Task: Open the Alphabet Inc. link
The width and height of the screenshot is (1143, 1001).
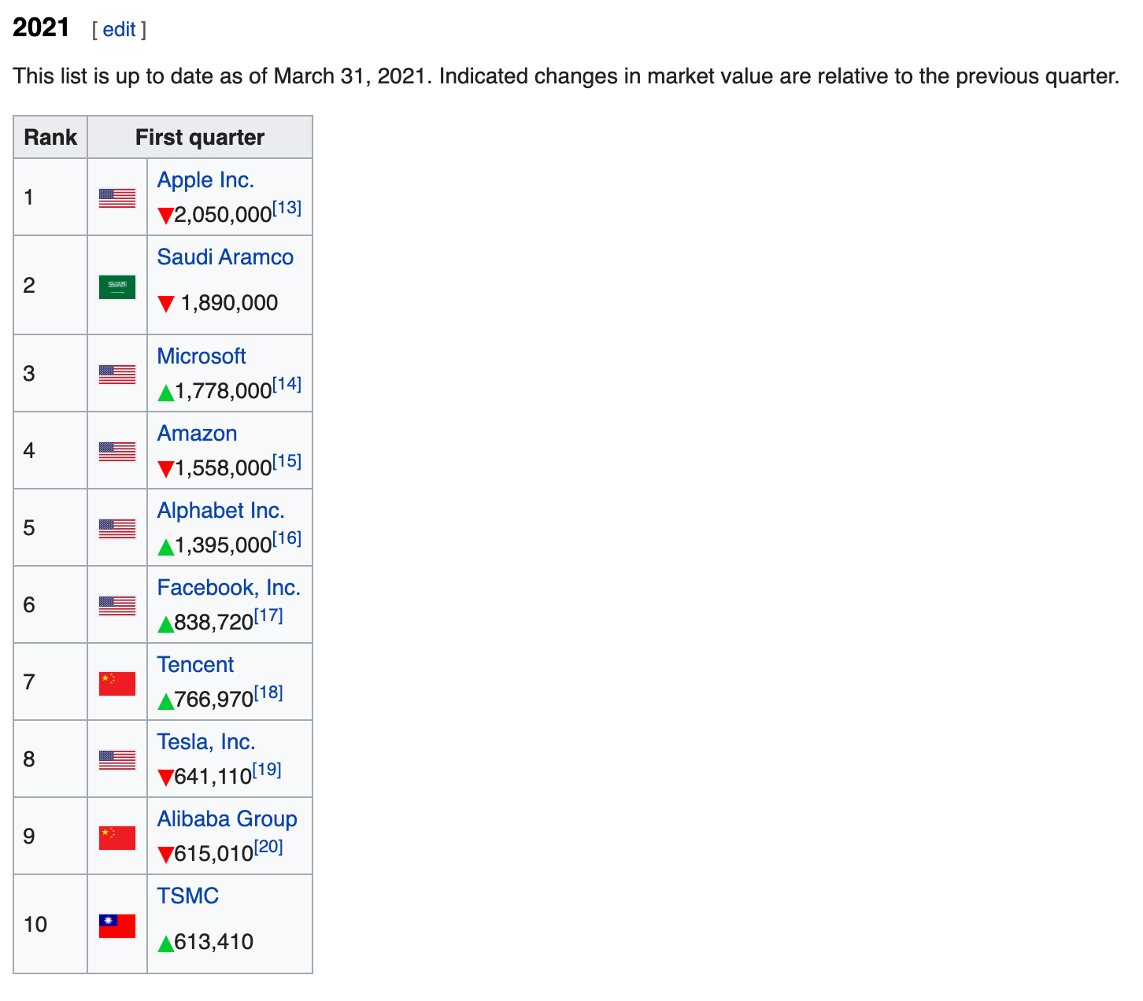Action: (x=221, y=511)
